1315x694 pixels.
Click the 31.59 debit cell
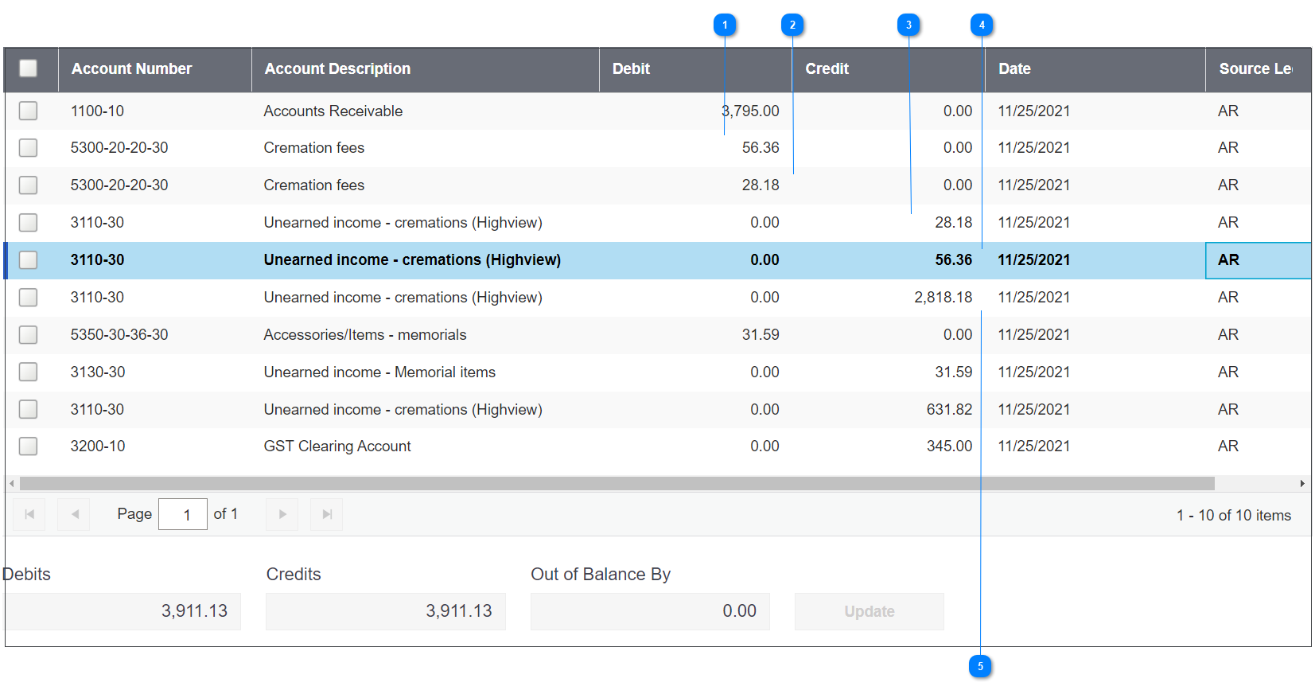tap(761, 334)
